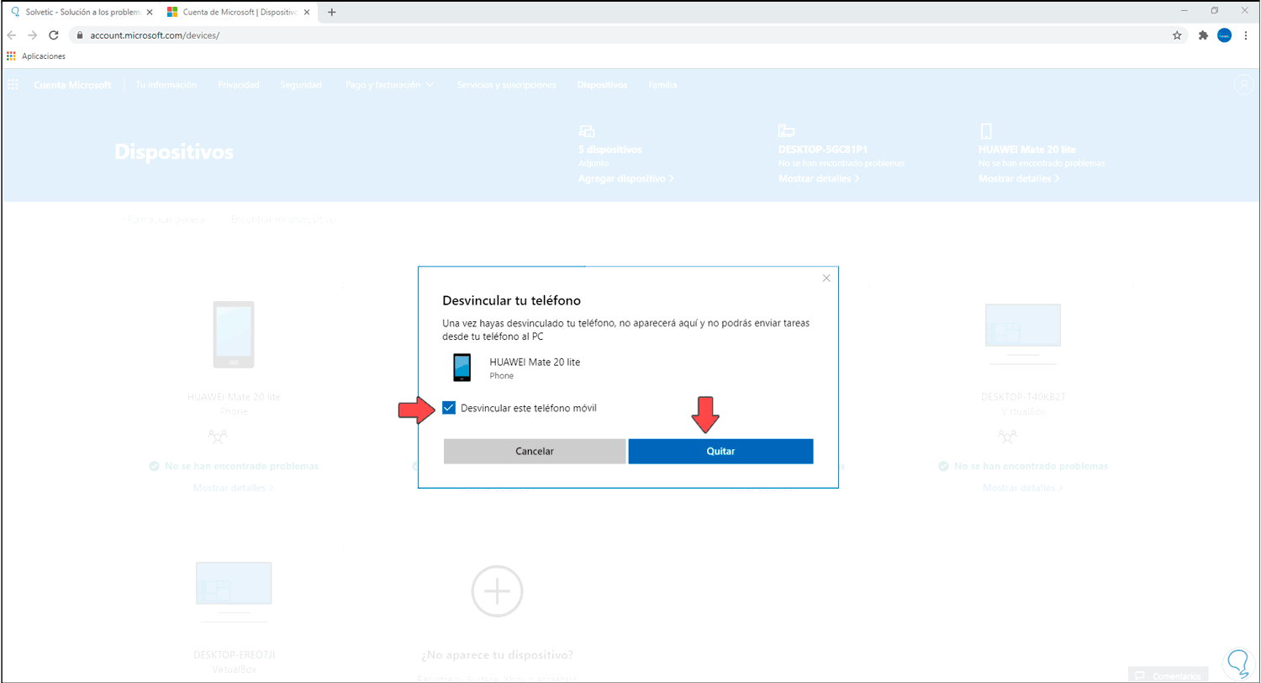Click the Cancelar button

535,451
